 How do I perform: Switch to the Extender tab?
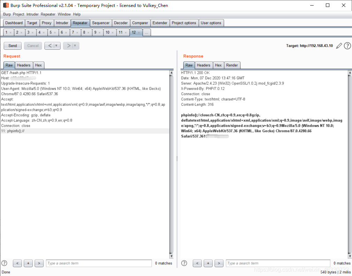click(x=160, y=23)
